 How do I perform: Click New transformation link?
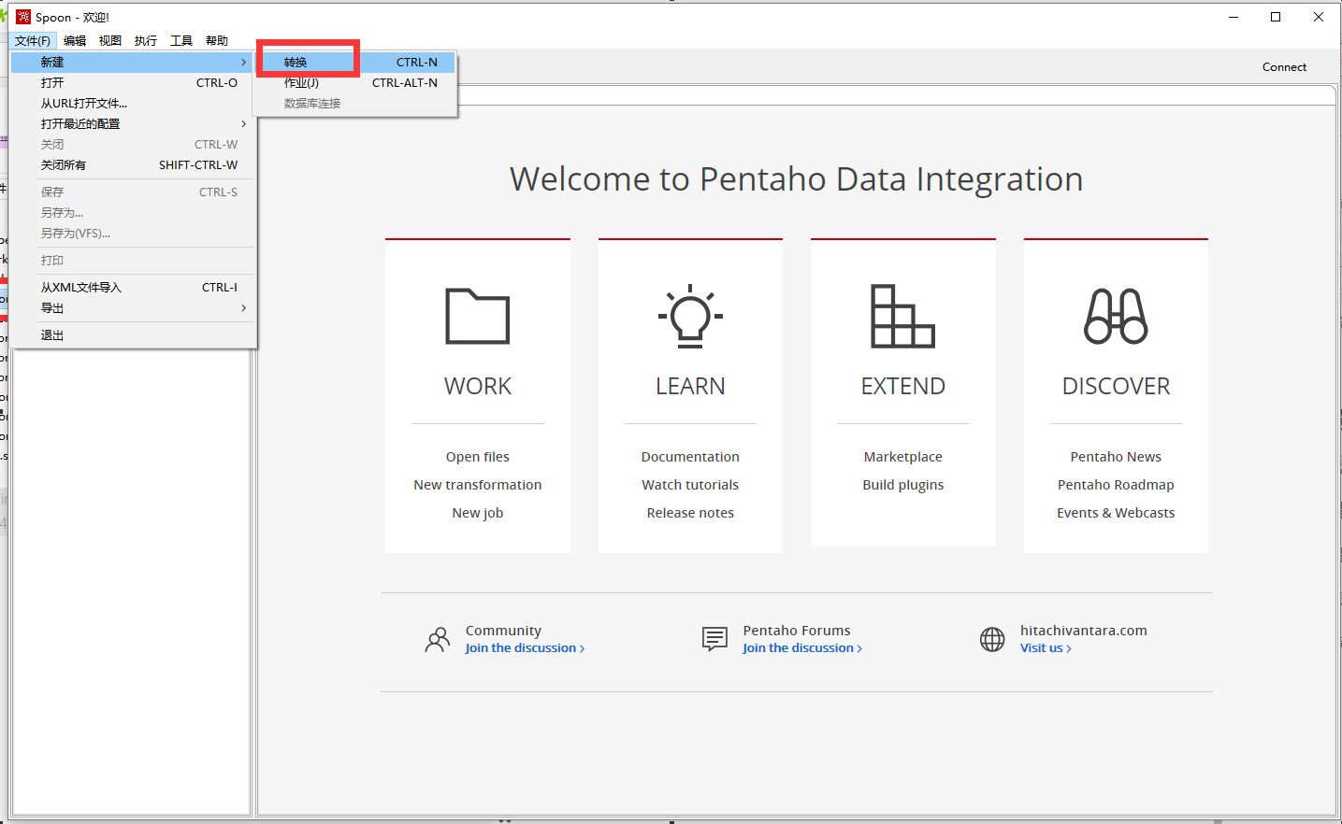(478, 485)
